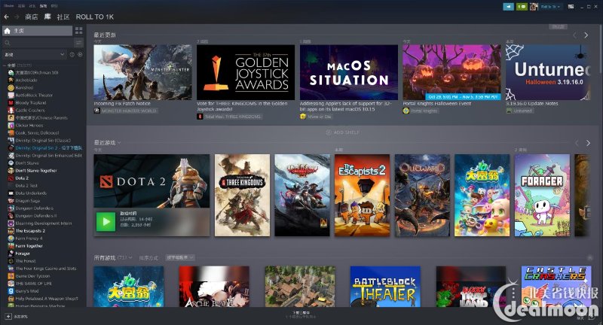Collapse the all-games shelf circular icon
This screenshot has height=325, width=603.
coord(589,258)
